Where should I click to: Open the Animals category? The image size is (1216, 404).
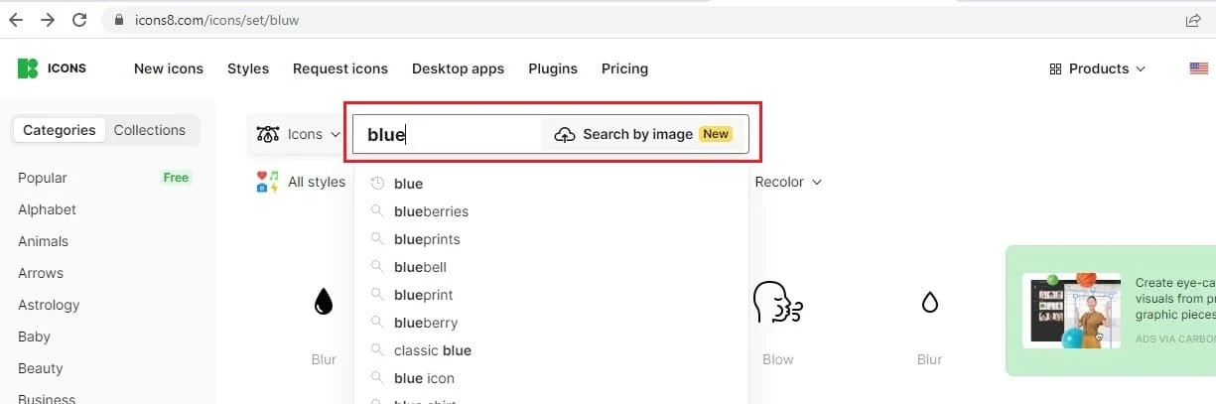coord(43,241)
